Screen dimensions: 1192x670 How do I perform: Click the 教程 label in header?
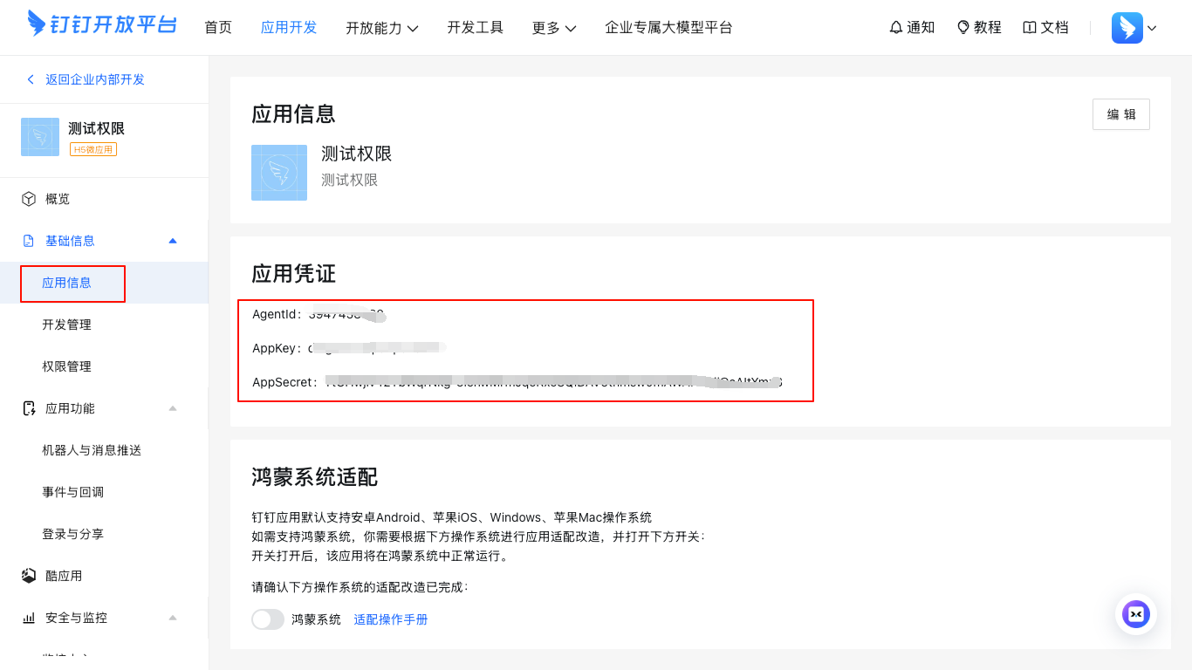(x=988, y=27)
